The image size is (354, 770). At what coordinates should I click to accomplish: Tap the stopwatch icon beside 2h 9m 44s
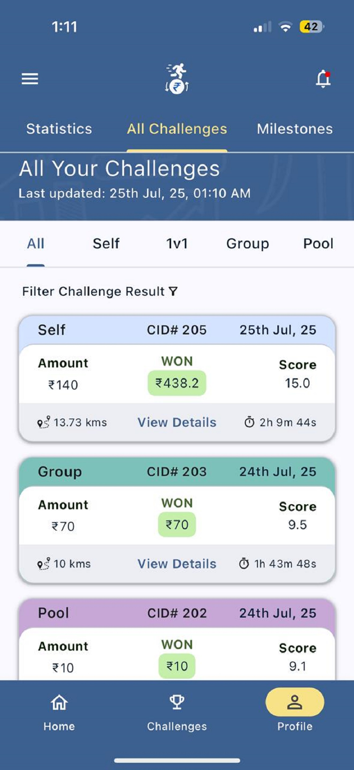coord(249,422)
